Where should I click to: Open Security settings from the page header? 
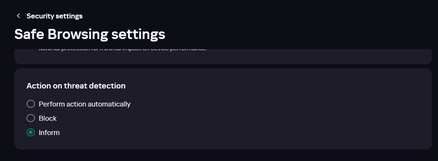[x=54, y=16]
